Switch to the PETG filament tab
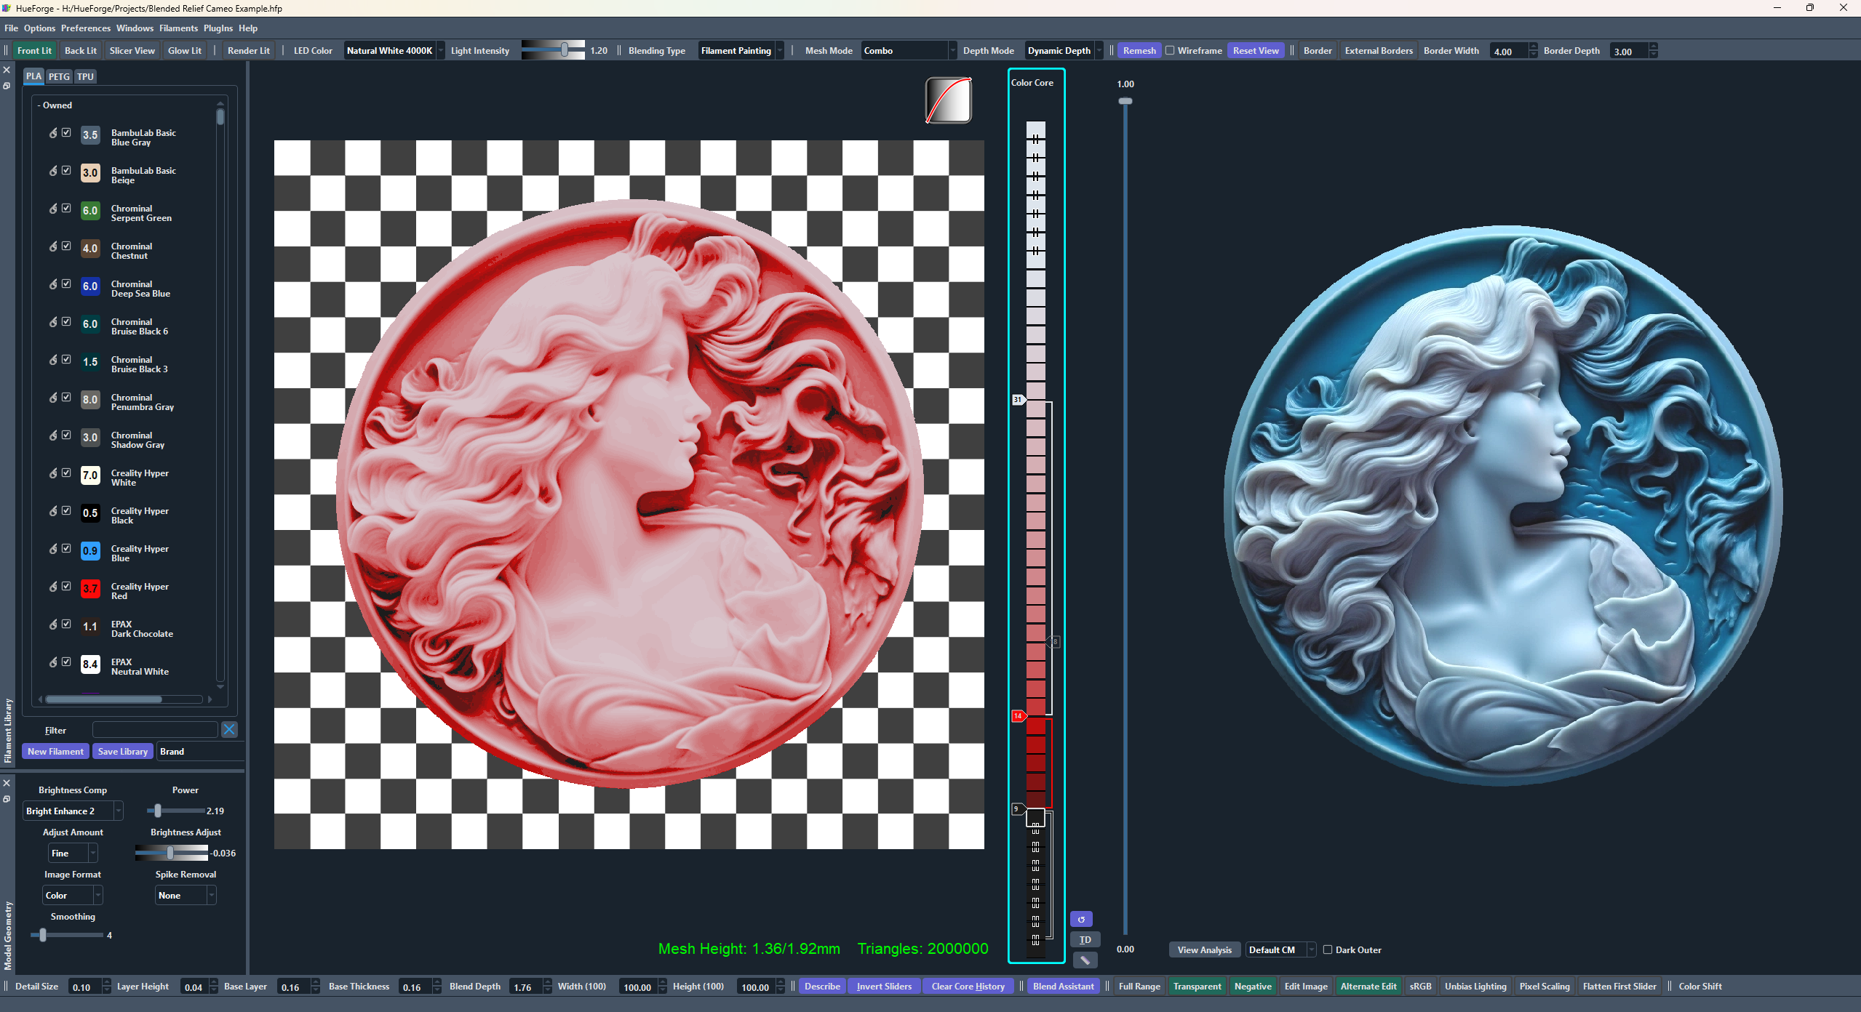Screen dimensions: 1861x1012 (x=59, y=76)
